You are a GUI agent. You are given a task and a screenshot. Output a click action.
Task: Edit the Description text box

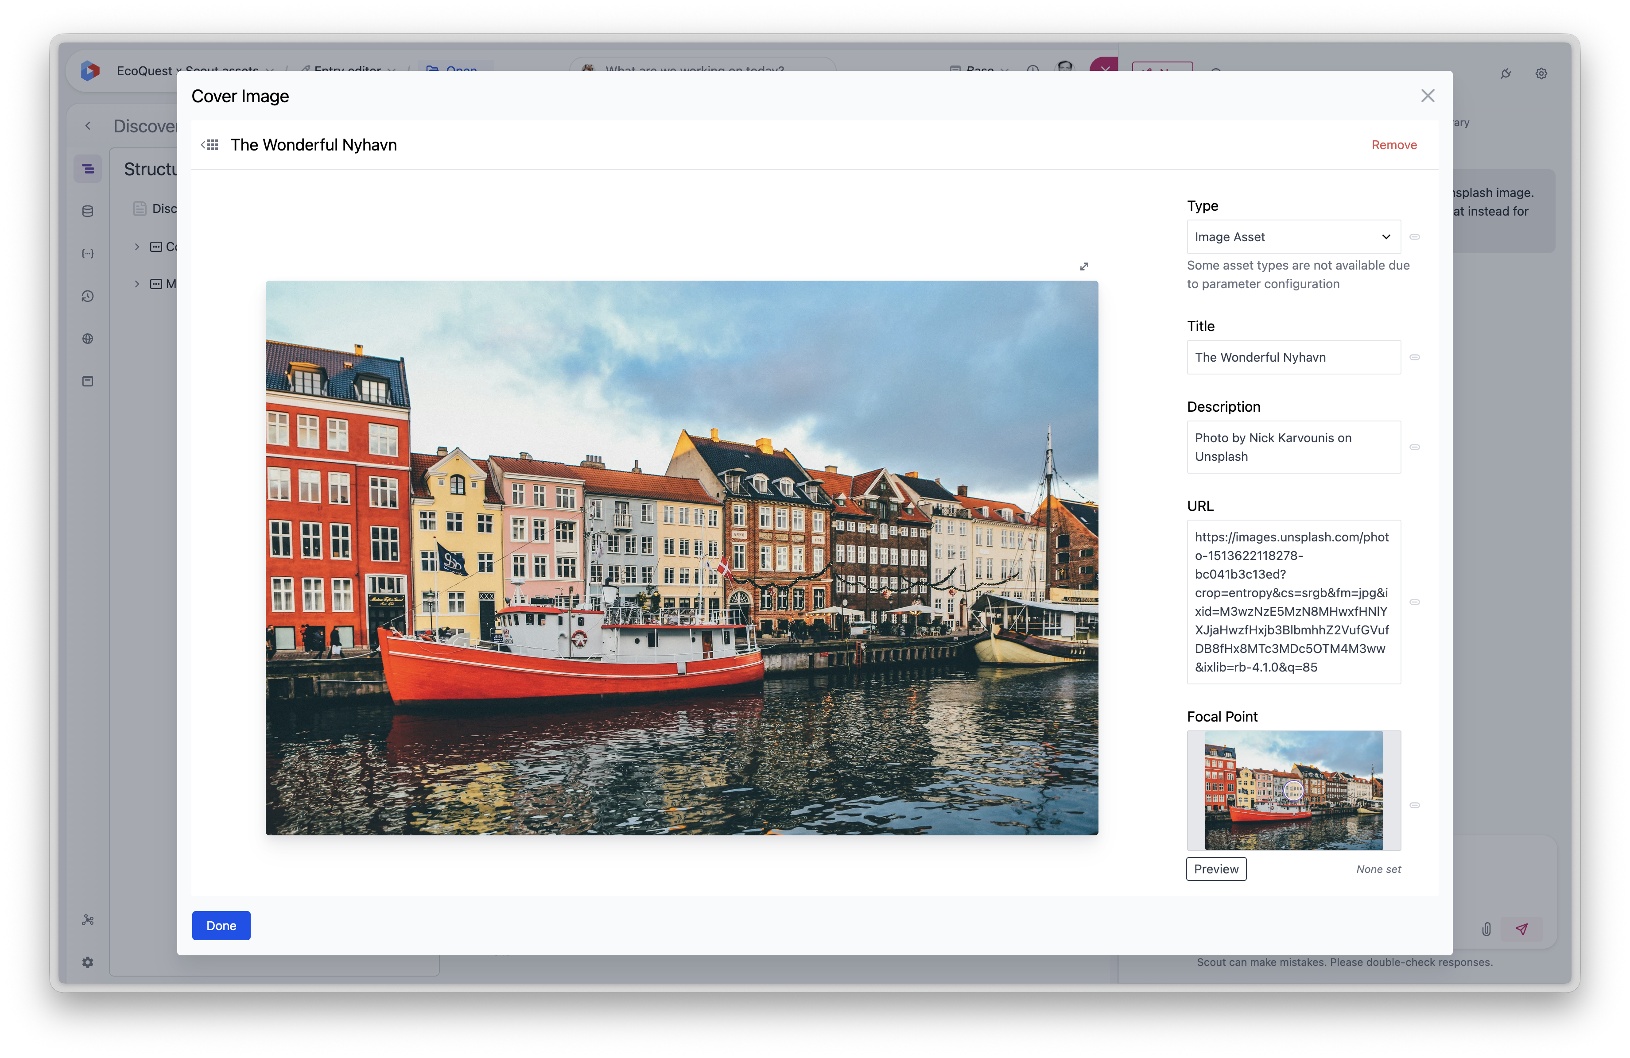pyautogui.click(x=1293, y=447)
